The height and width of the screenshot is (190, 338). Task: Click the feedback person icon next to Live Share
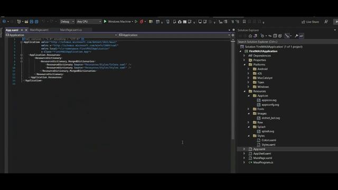[x=326, y=22]
